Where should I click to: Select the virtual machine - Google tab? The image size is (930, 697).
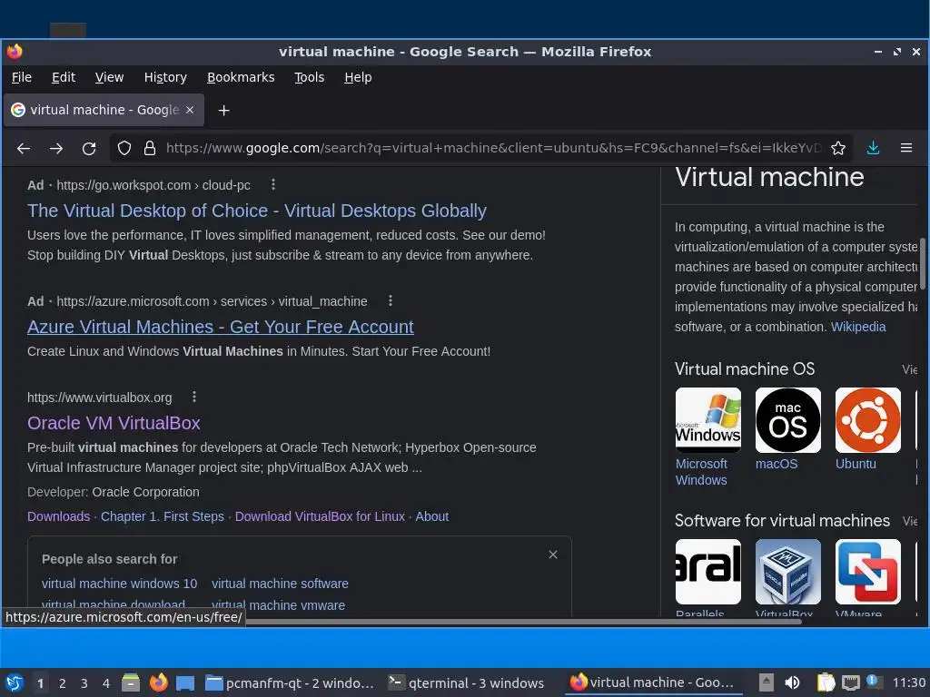click(x=104, y=110)
